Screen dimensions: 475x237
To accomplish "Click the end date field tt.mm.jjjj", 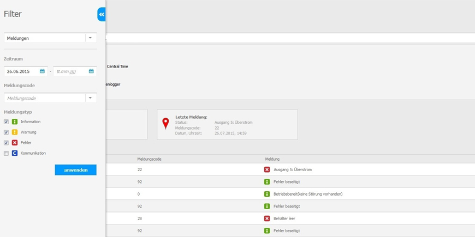I will point(75,71).
